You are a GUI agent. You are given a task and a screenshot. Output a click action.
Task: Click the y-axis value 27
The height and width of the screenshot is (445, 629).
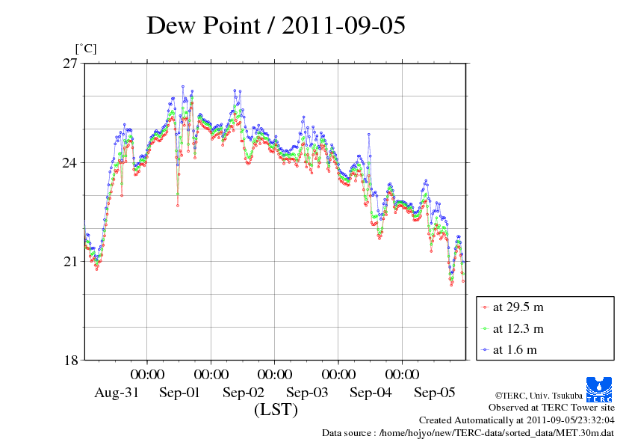(70, 64)
